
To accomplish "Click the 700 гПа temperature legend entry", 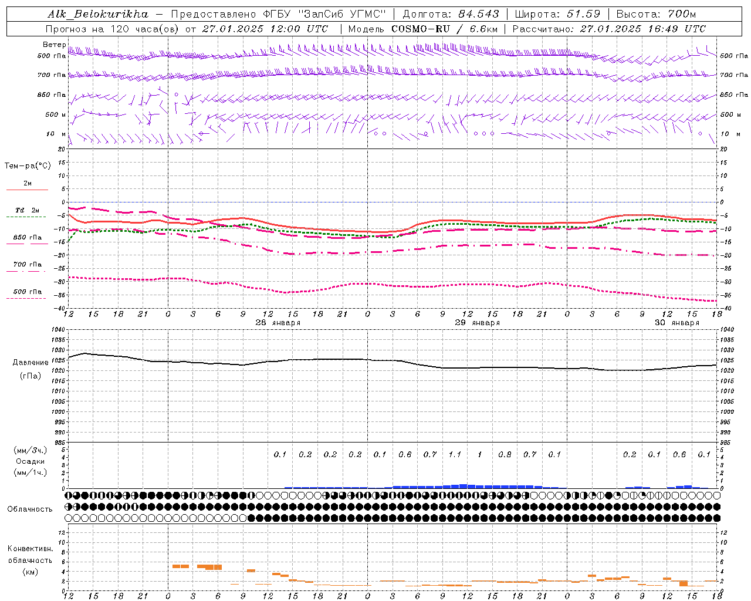I will 28,264.
